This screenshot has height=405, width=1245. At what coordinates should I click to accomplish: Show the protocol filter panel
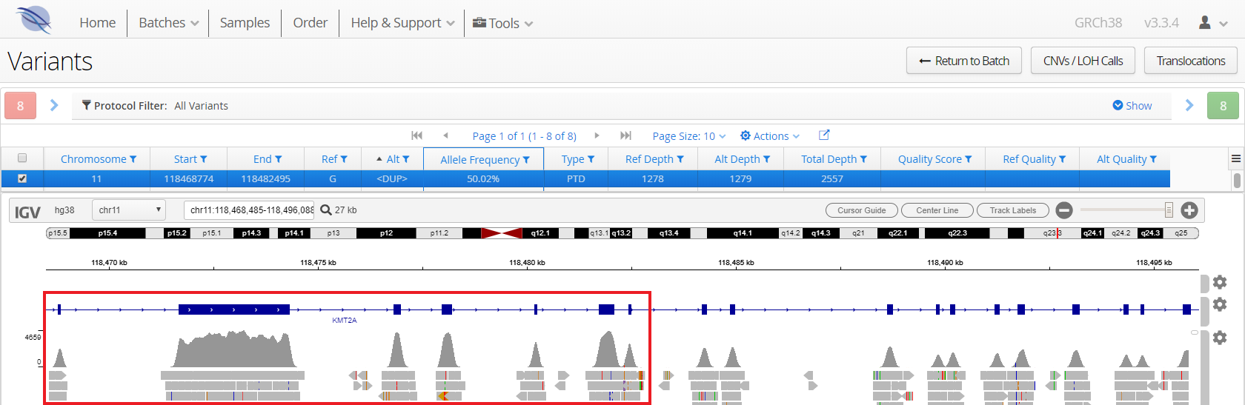(1132, 105)
